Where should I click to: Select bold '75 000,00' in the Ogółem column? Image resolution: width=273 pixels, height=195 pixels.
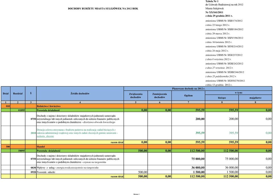point(198,159)
